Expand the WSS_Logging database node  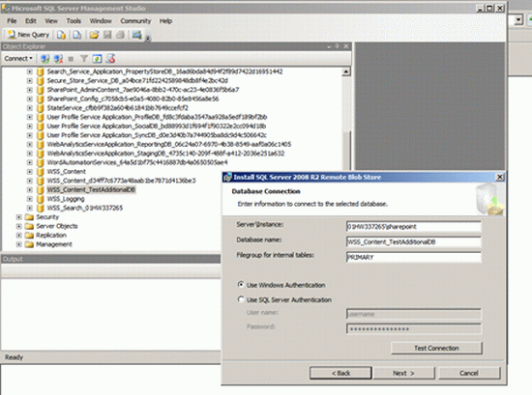coord(30,199)
